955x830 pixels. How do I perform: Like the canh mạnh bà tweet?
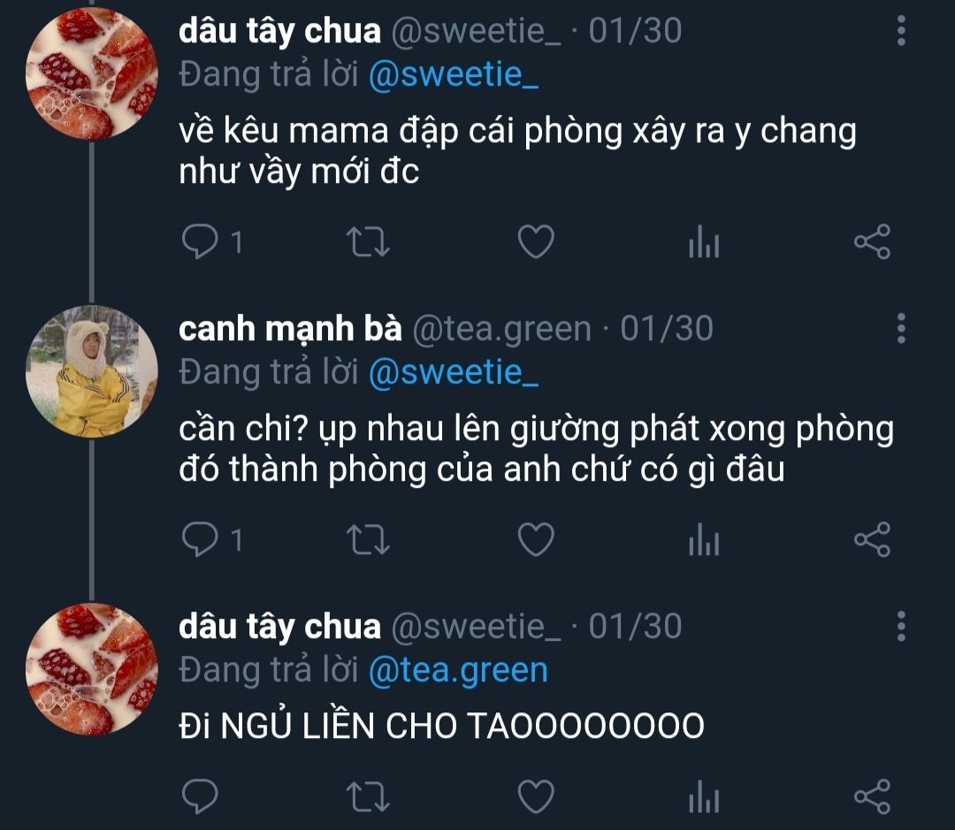click(x=536, y=539)
